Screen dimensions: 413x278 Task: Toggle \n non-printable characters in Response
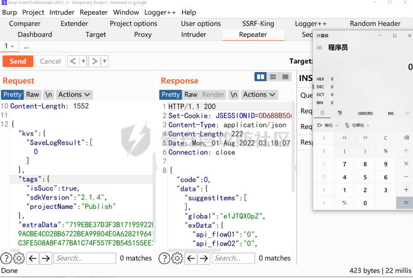(234, 95)
